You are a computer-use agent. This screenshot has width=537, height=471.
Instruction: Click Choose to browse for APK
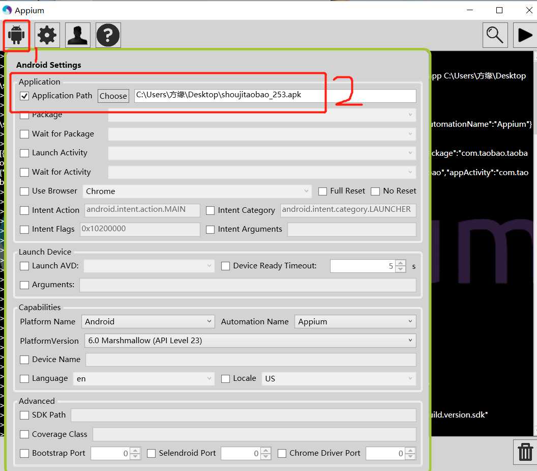tap(113, 96)
